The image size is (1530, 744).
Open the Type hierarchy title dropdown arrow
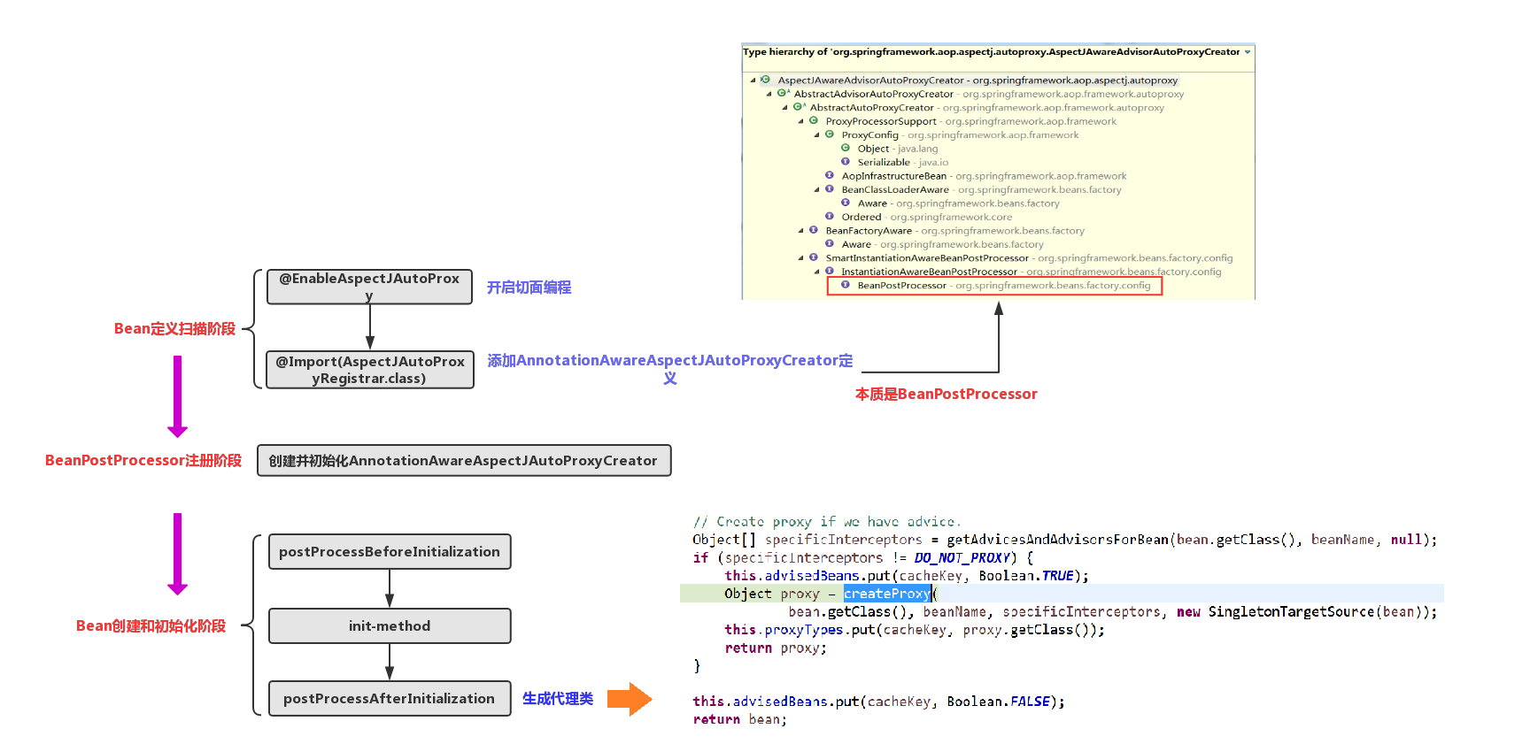coord(1248,52)
